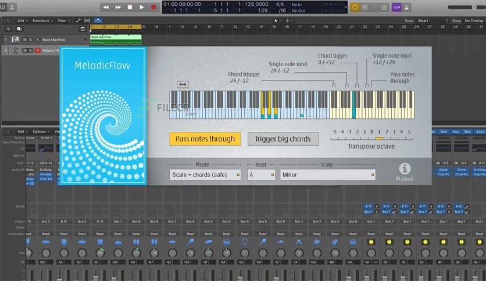Adjust the Transpose octave slider
Screen dimensions: 486x281
[371, 138]
